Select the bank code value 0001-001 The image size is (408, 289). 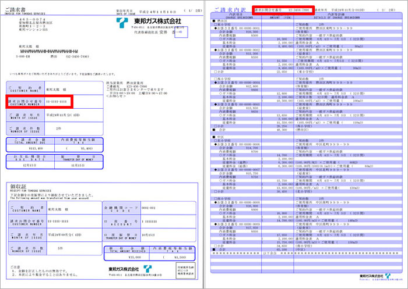[x=149, y=208]
